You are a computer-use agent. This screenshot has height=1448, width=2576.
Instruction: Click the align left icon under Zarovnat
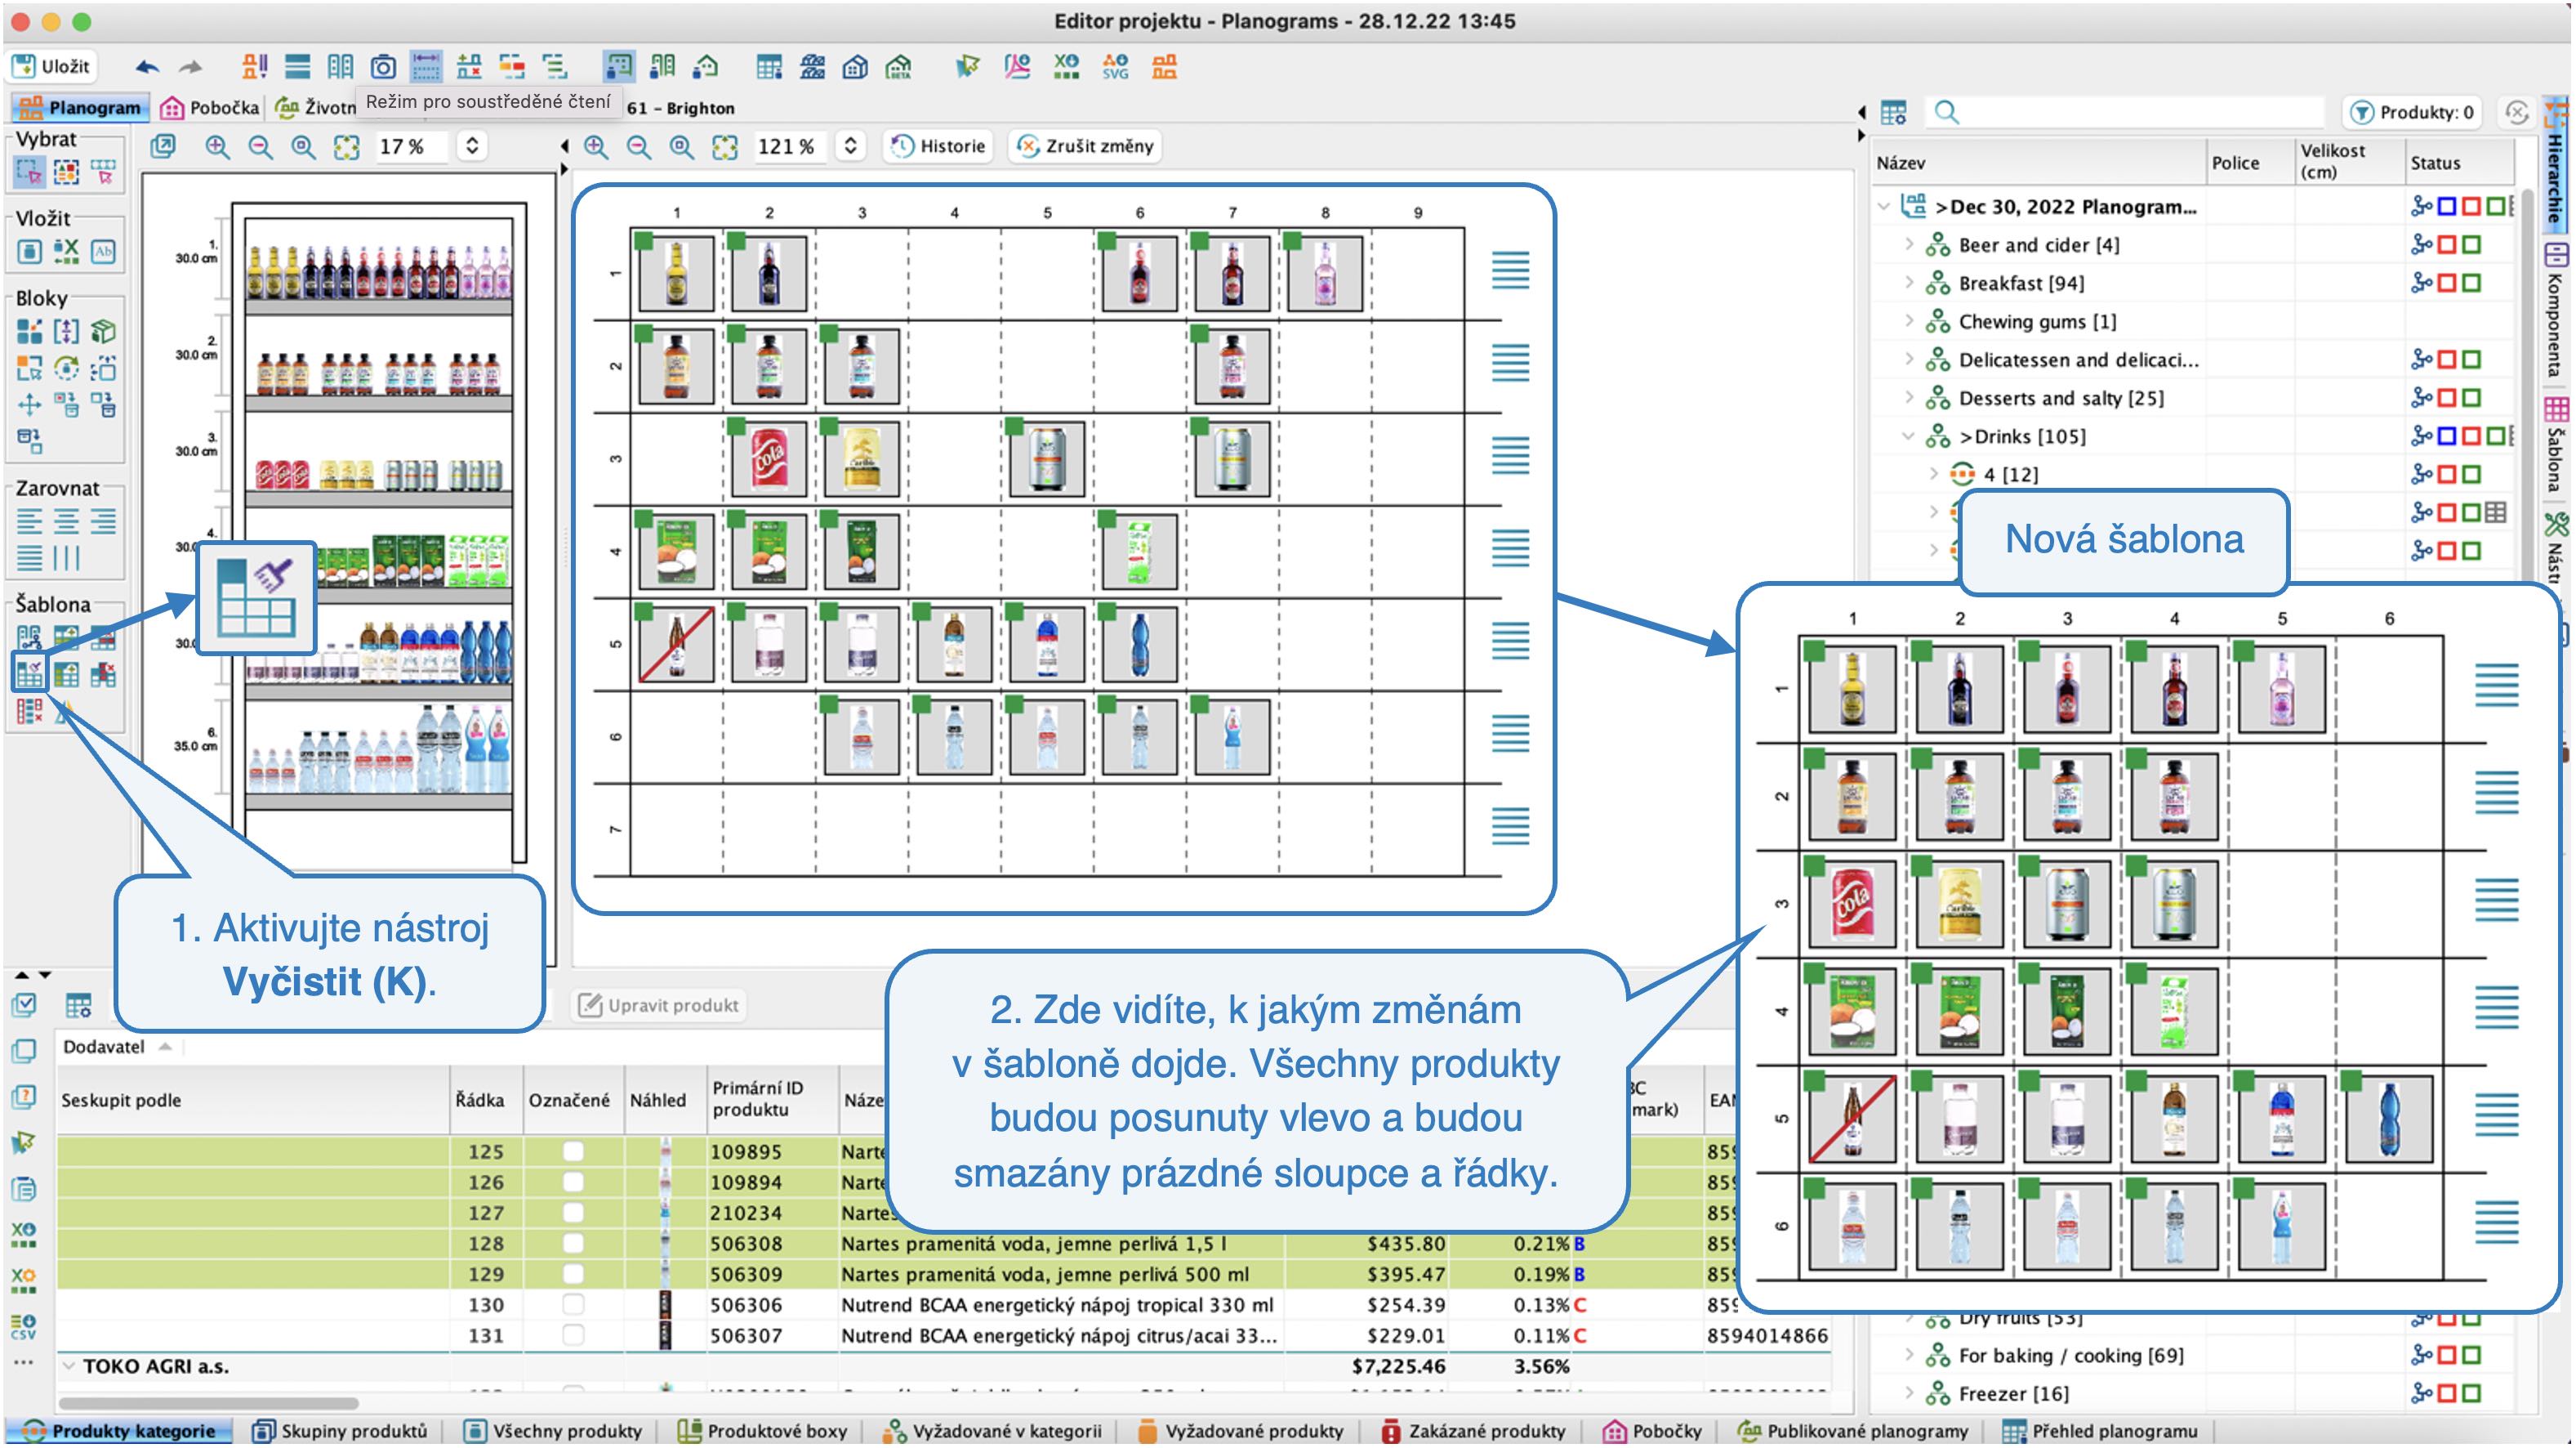pos(29,521)
